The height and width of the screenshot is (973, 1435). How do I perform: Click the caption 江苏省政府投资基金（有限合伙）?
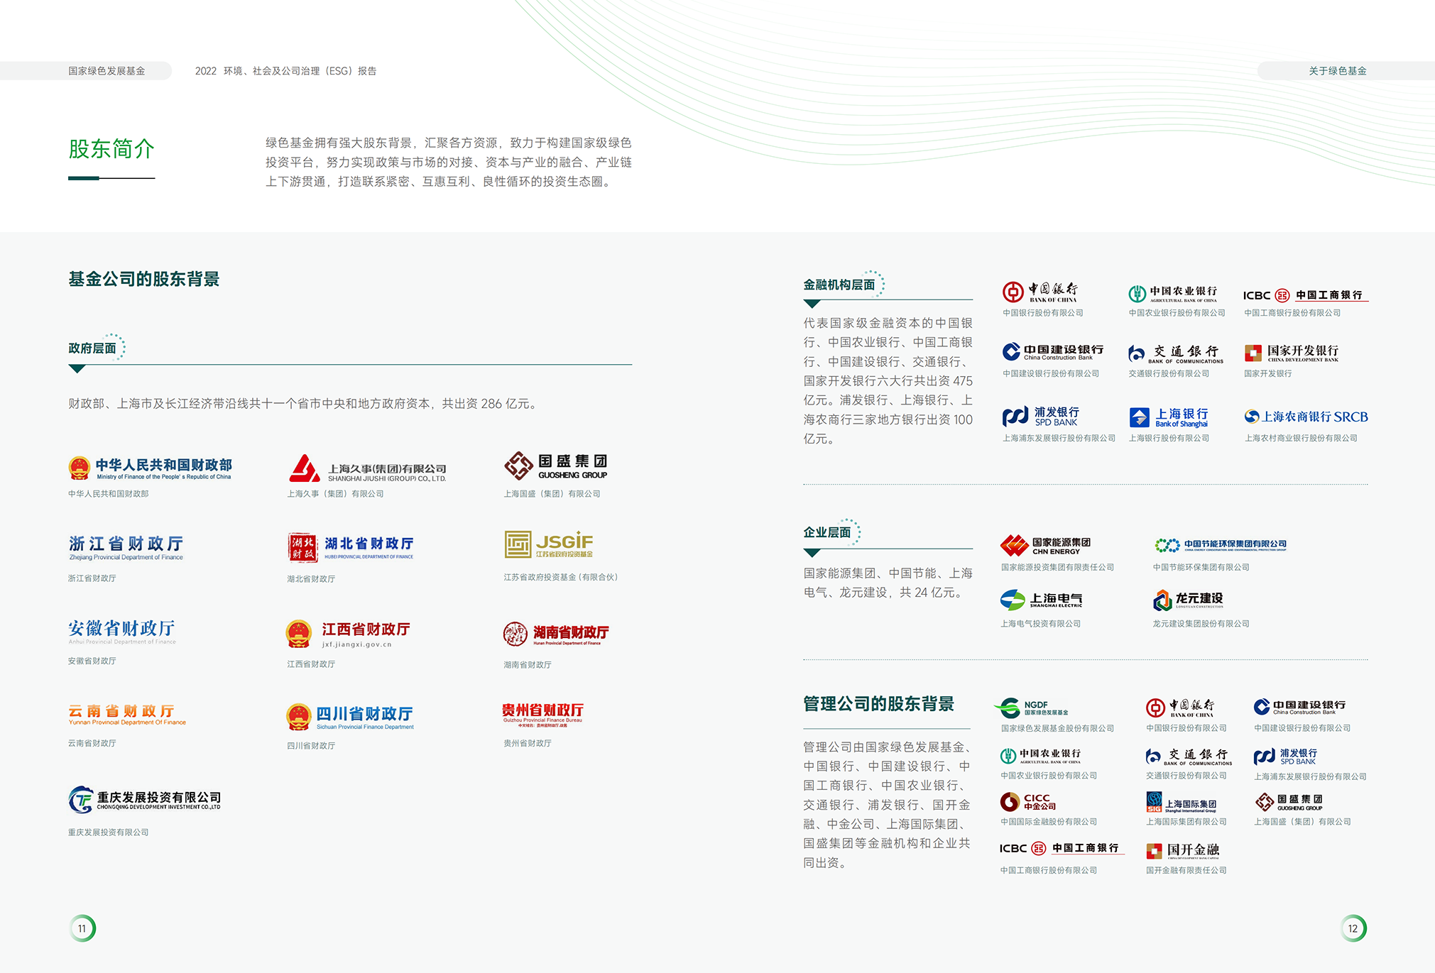click(x=561, y=577)
